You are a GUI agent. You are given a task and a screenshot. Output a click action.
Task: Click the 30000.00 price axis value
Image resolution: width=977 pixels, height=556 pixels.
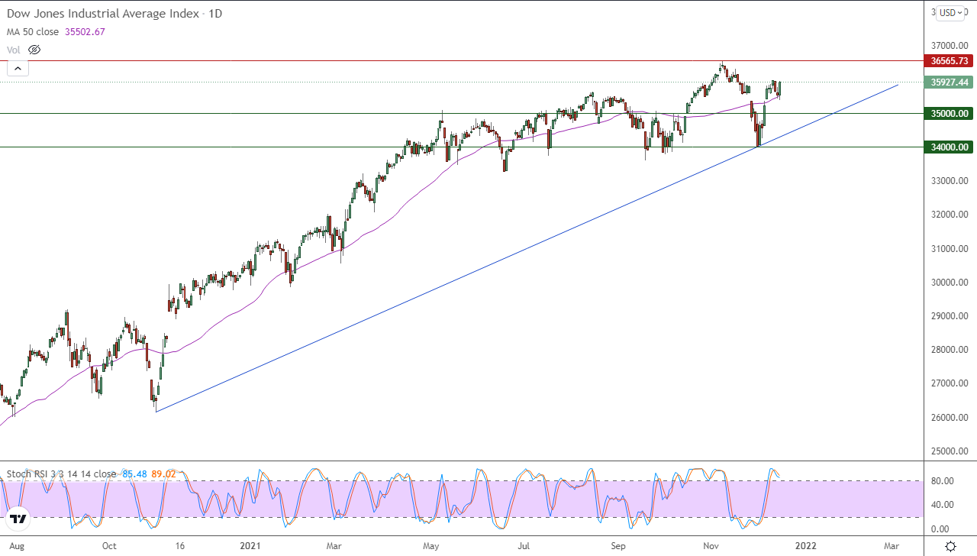950,283
